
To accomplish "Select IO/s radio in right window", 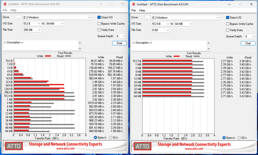I will pyautogui.click(x=239, y=138).
